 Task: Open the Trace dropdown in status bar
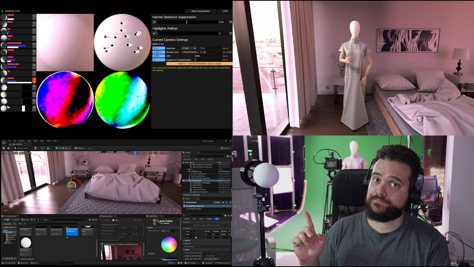(171, 263)
